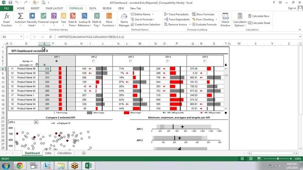Open file explorer from the taskbar
The height and width of the screenshot is (170, 303).
pos(61,166)
